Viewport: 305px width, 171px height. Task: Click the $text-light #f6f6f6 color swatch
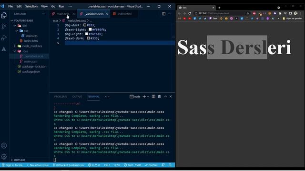(90, 29)
